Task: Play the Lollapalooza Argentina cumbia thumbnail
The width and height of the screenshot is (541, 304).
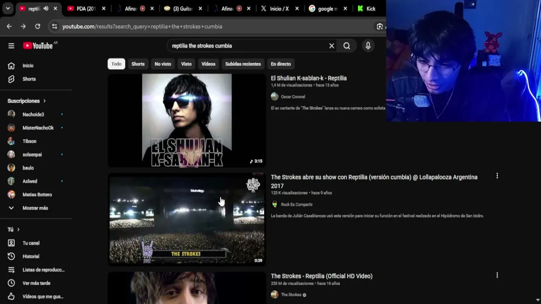Action: (x=187, y=219)
